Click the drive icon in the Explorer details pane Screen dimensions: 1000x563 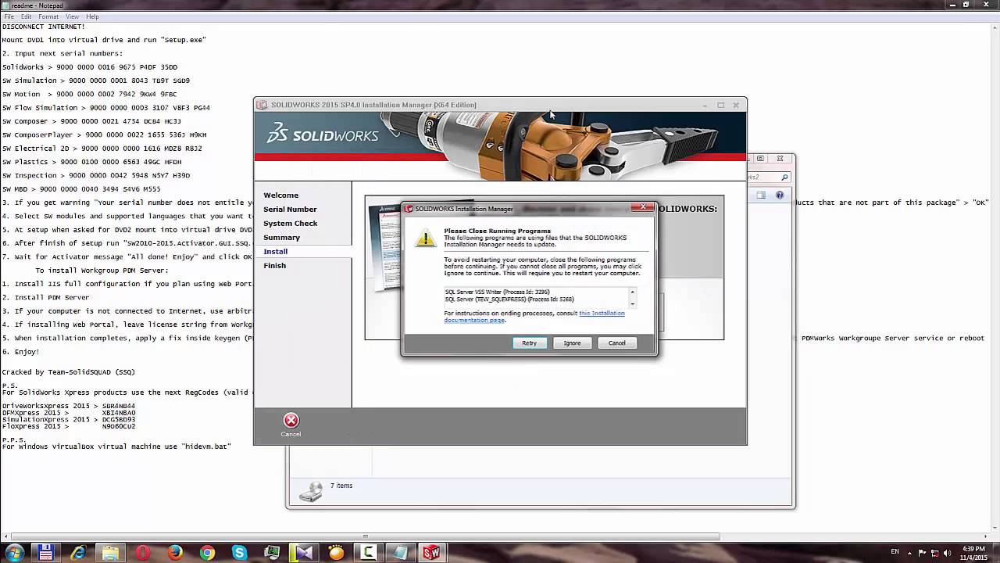[x=311, y=491]
